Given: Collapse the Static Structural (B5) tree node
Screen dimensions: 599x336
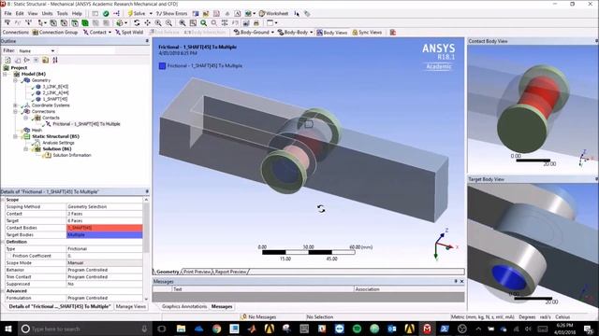Looking at the screenshot, I should [x=15, y=136].
